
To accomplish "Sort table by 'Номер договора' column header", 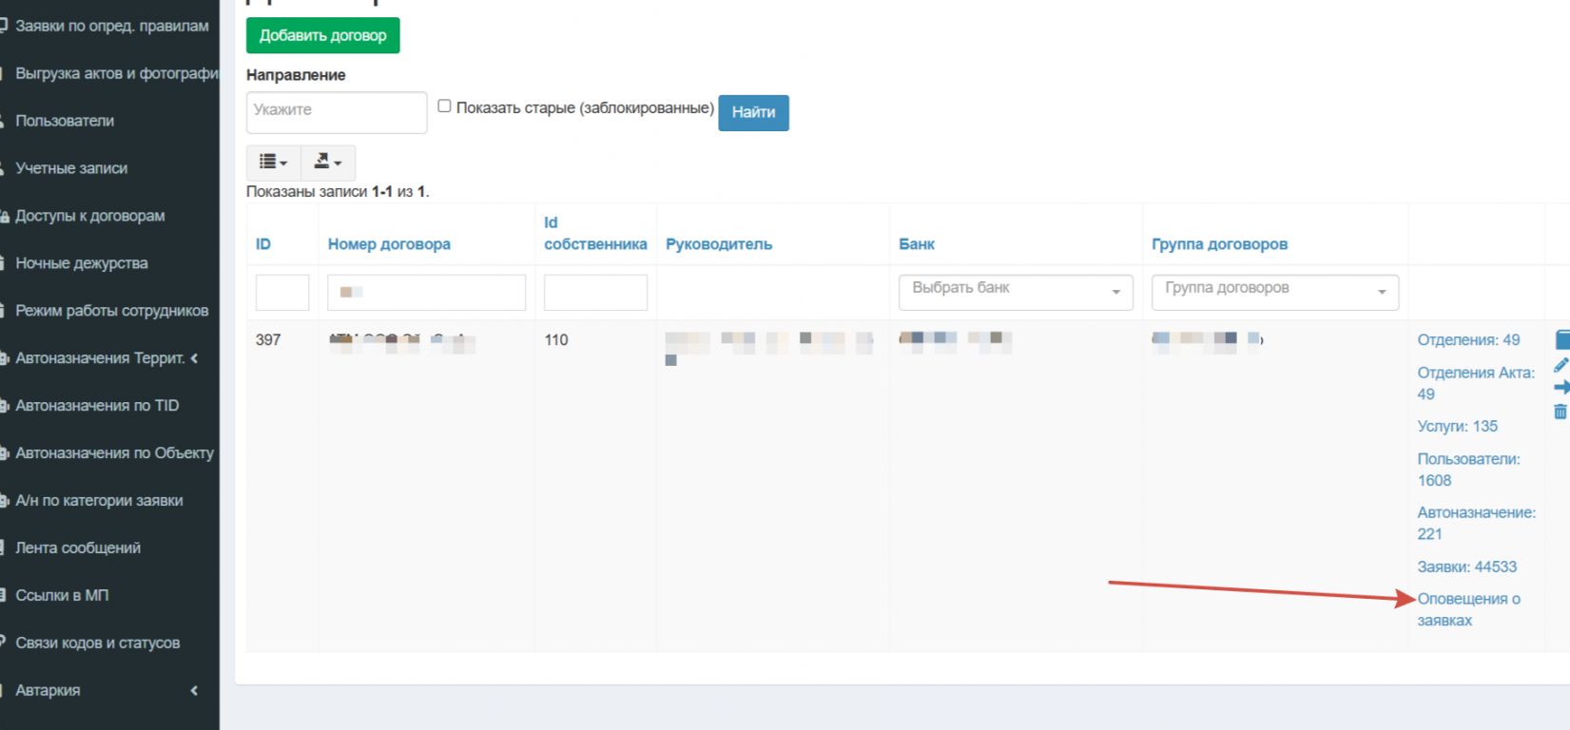I will point(389,244).
